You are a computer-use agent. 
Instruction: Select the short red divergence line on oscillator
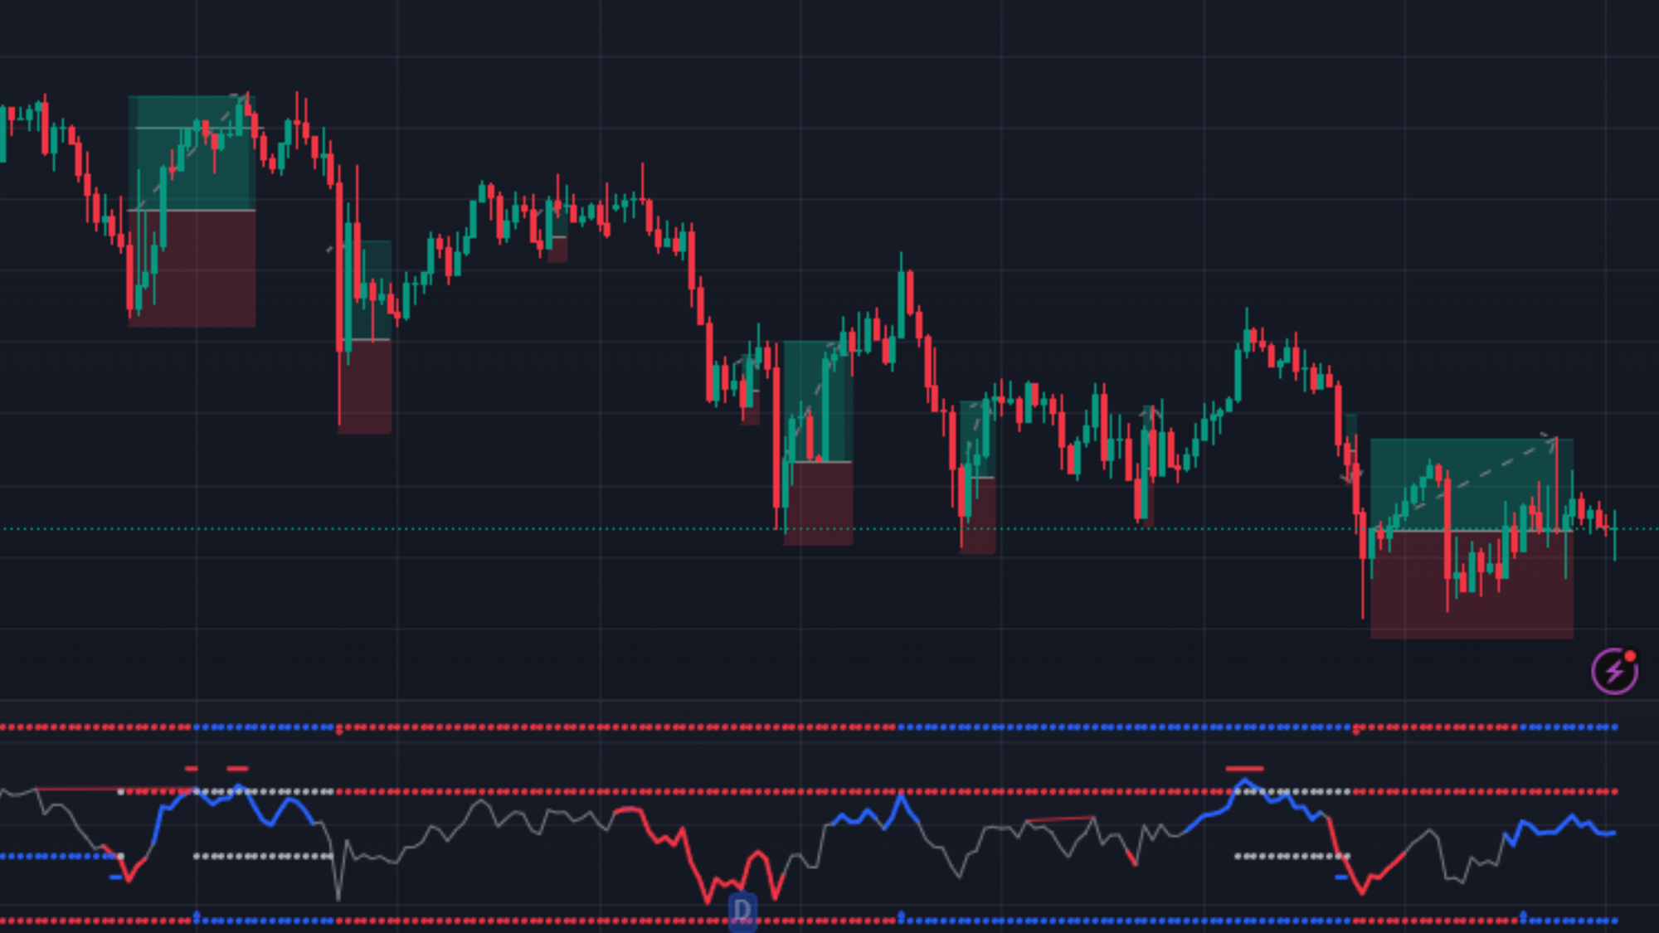coord(1060,819)
